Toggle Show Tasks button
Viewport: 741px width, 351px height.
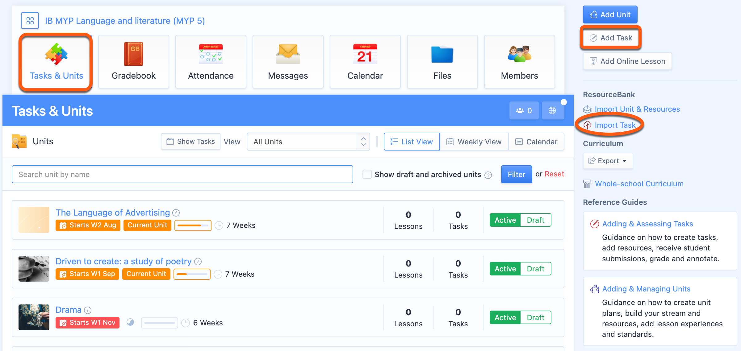tap(190, 142)
